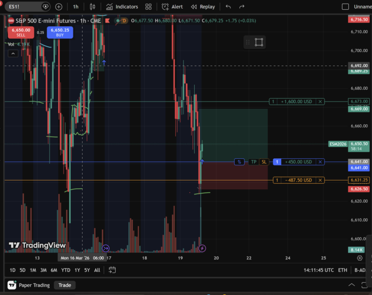Open the Trade tab in bottom panel
This screenshot has width=372, height=295.
click(x=65, y=285)
